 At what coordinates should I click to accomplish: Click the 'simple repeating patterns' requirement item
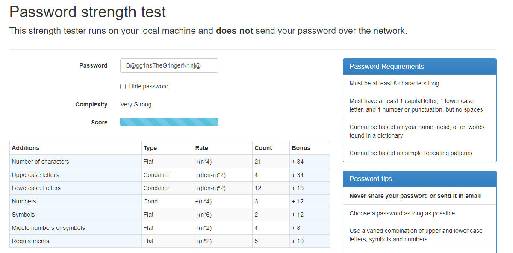[x=410, y=153]
